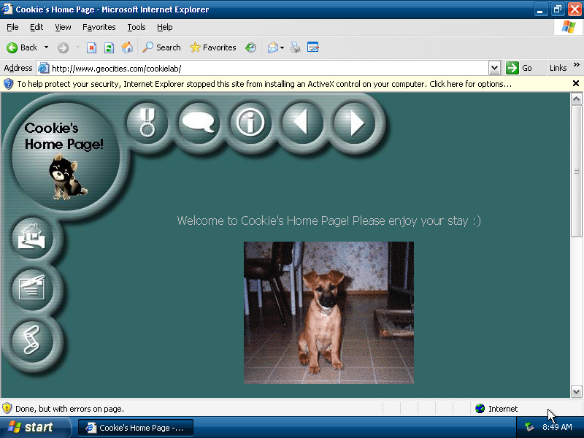The image size is (584, 438).
Task: Open the speech bubble guestbook button
Action: 199,121
